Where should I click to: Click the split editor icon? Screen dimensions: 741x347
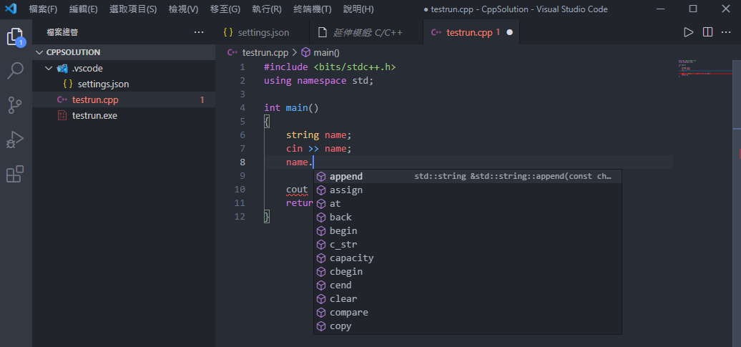707,32
